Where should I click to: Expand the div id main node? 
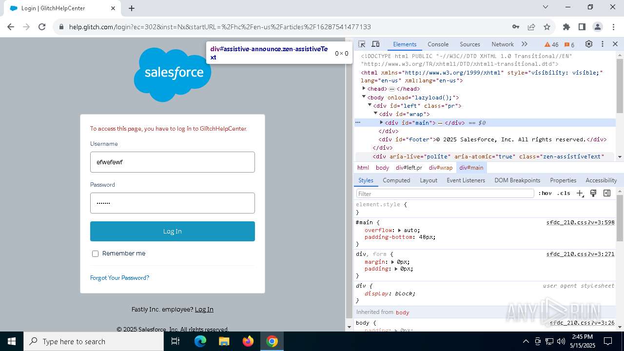click(x=381, y=122)
